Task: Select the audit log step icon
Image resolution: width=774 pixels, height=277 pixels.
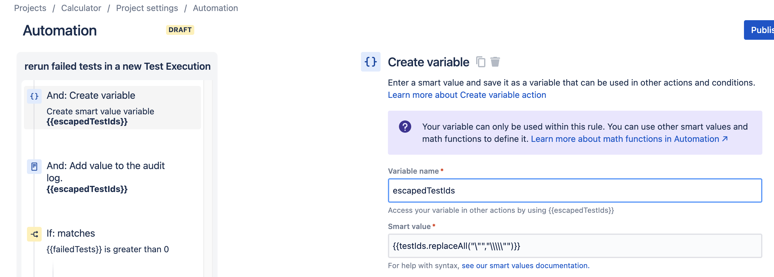Action: (34, 167)
